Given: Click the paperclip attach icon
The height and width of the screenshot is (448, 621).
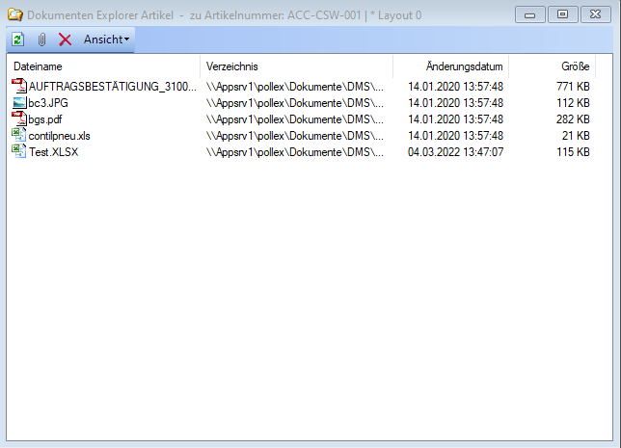Looking at the screenshot, I should tap(41, 40).
